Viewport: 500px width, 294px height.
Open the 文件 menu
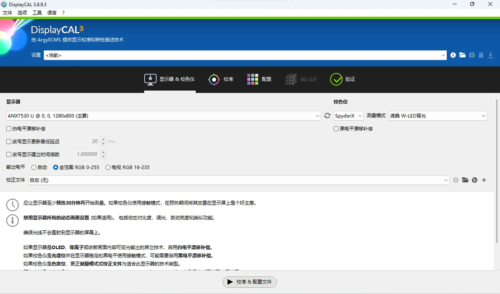click(x=7, y=13)
